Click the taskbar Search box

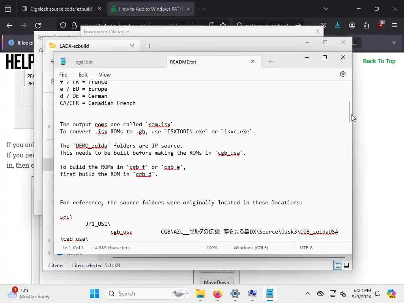coord(148,294)
